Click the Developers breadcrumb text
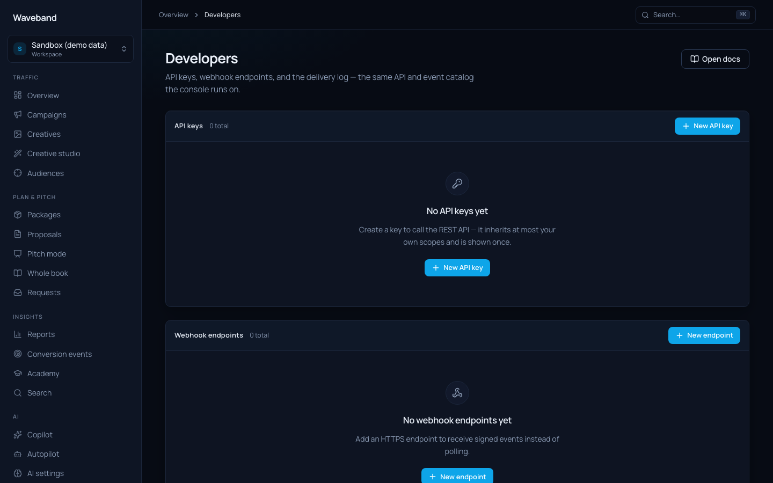Image resolution: width=773 pixels, height=483 pixels. [x=222, y=15]
